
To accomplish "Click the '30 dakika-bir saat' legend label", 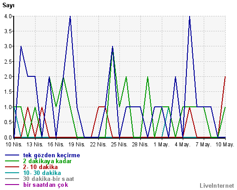I will click(x=48, y=179).
